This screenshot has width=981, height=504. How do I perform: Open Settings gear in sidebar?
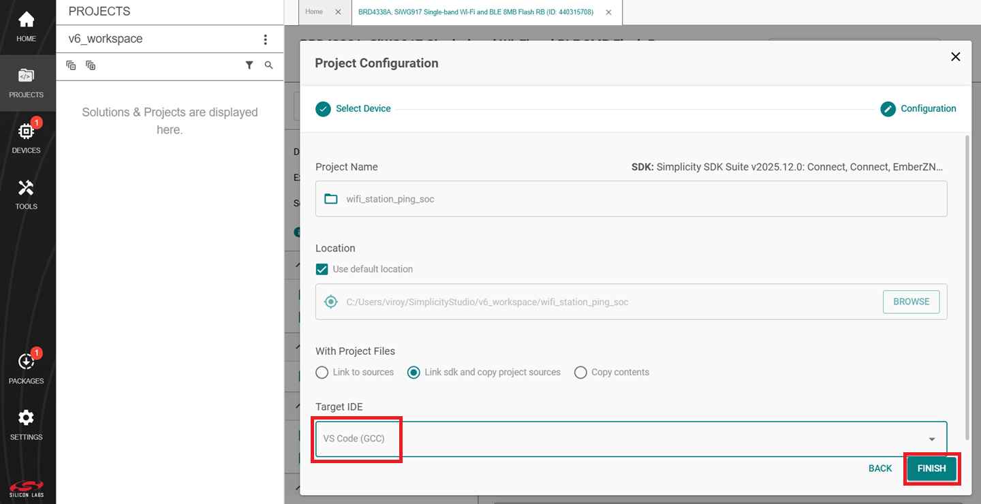26,424
